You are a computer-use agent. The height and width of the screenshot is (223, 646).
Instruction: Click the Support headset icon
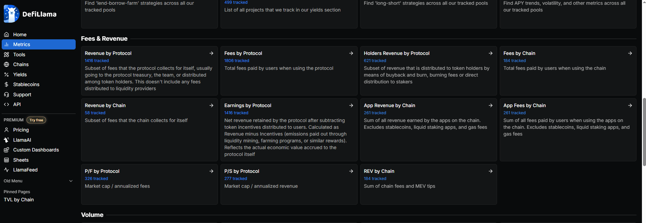pyautogui.click(x=6, y=95)
